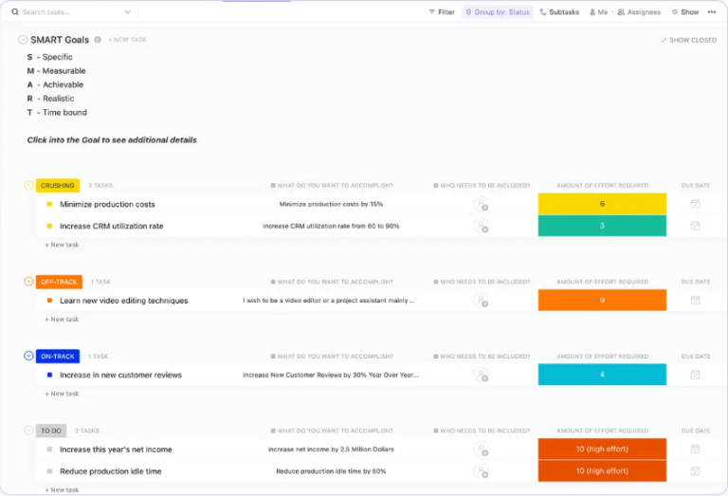Open the Filter menu
This screenshot has width=728, height=496.
(x=442, y=12)
